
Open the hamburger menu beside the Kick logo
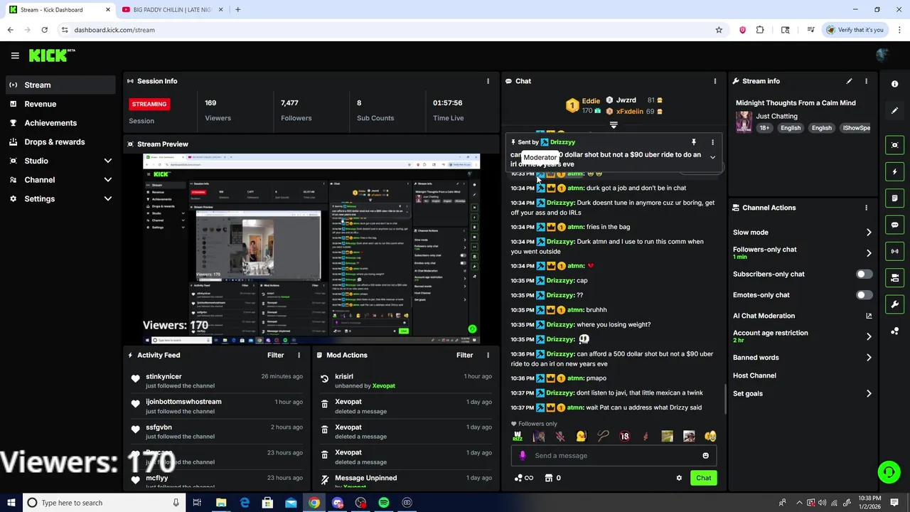click(15, 55)
